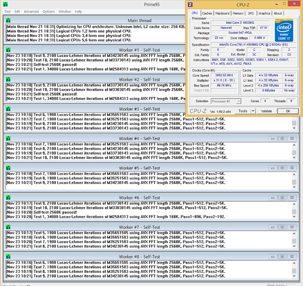The height and width of the screenshot is (286, 303).
Task: Maximize the Worker #4 sub-window
Action: coord(282,138)
